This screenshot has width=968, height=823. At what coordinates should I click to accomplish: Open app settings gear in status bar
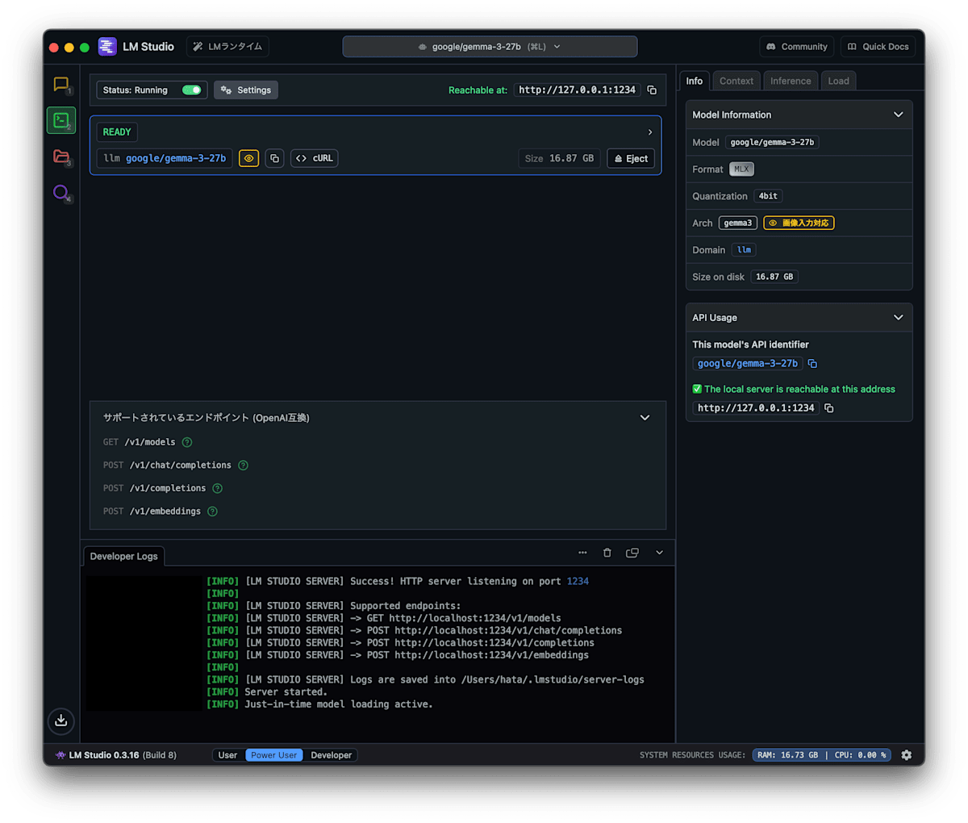(907, 755)
